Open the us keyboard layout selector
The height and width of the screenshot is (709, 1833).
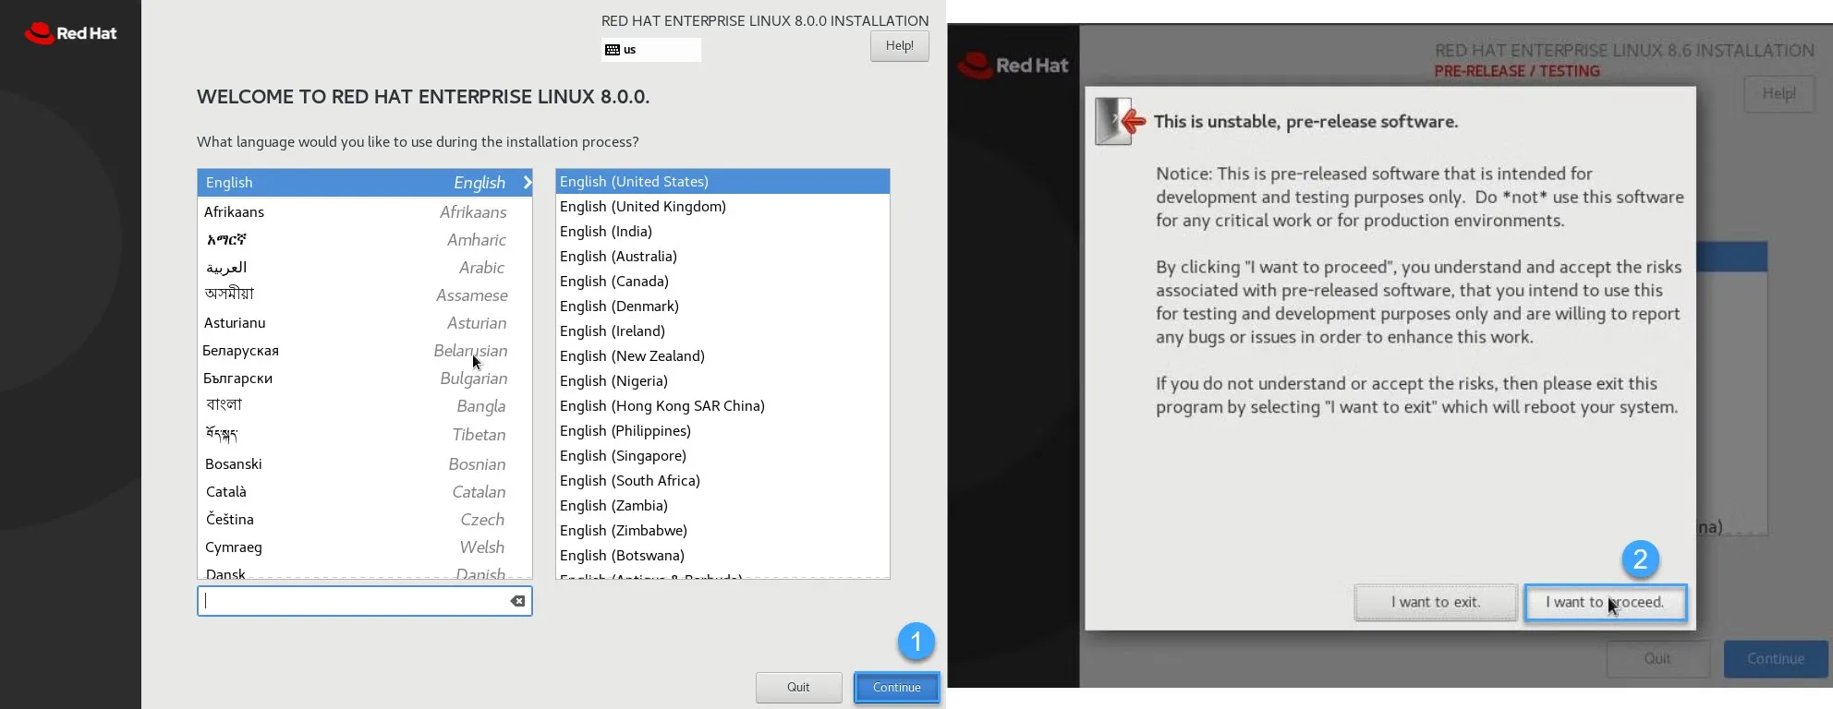pos(651,50)
